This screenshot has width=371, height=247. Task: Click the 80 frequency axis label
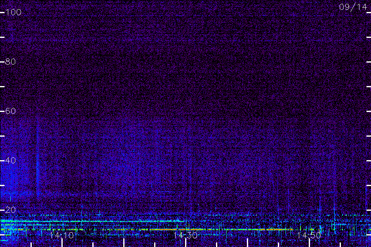[x=10, y=62]
